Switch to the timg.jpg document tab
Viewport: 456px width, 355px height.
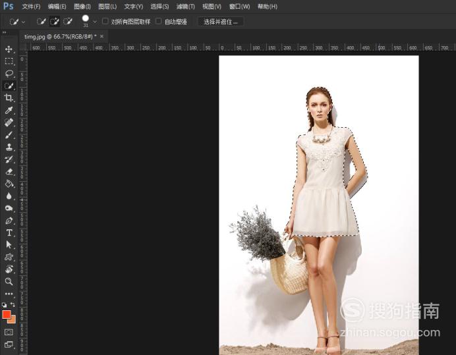point(60,37)
